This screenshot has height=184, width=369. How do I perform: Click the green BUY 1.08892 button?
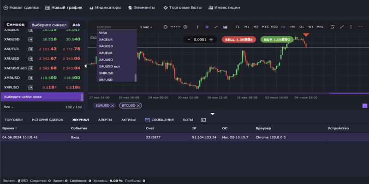coord(277,40)
